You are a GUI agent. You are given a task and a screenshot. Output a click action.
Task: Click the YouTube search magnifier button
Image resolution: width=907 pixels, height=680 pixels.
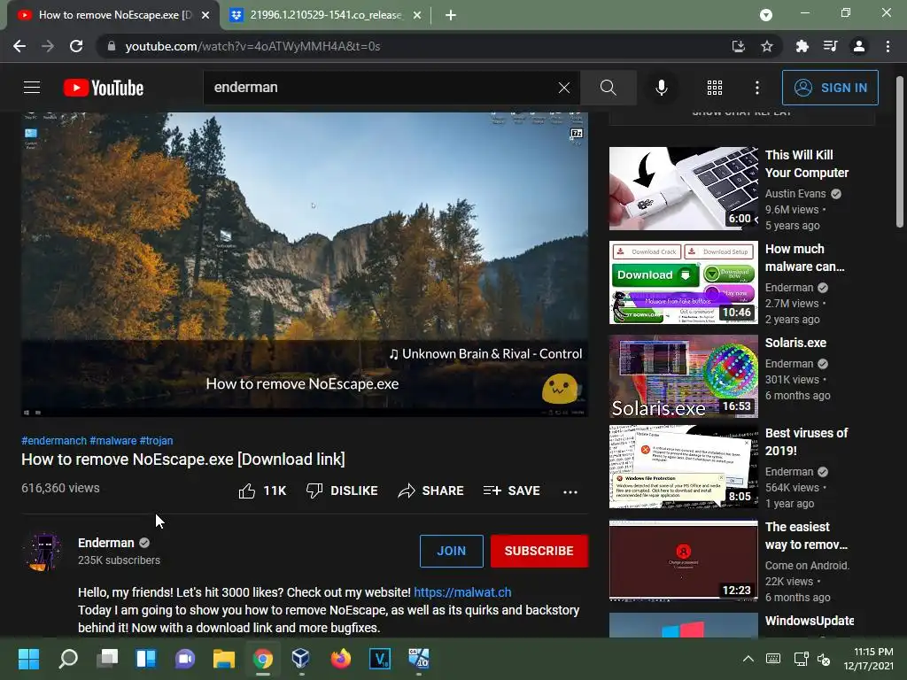pyautogui.click(x=608, y=88)
